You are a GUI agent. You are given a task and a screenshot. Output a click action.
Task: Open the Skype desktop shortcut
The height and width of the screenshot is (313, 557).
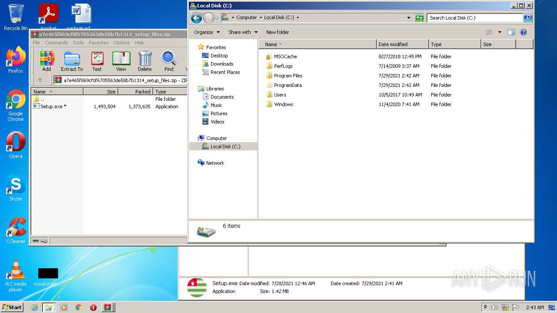point(16,188)
